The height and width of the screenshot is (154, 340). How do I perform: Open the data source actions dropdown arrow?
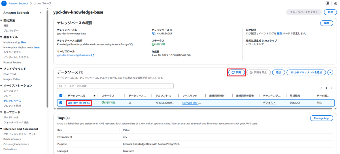(x=330, y=72)
